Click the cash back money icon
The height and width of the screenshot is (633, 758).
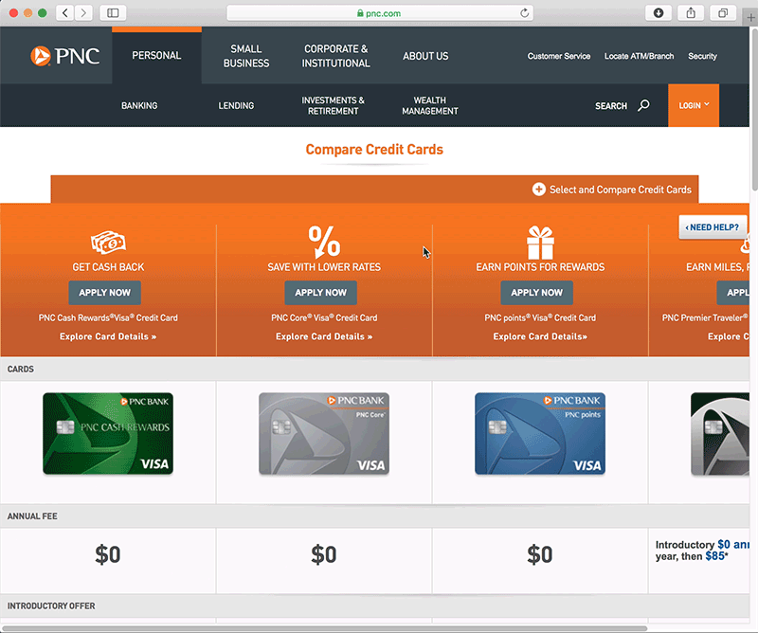point(108,243)
